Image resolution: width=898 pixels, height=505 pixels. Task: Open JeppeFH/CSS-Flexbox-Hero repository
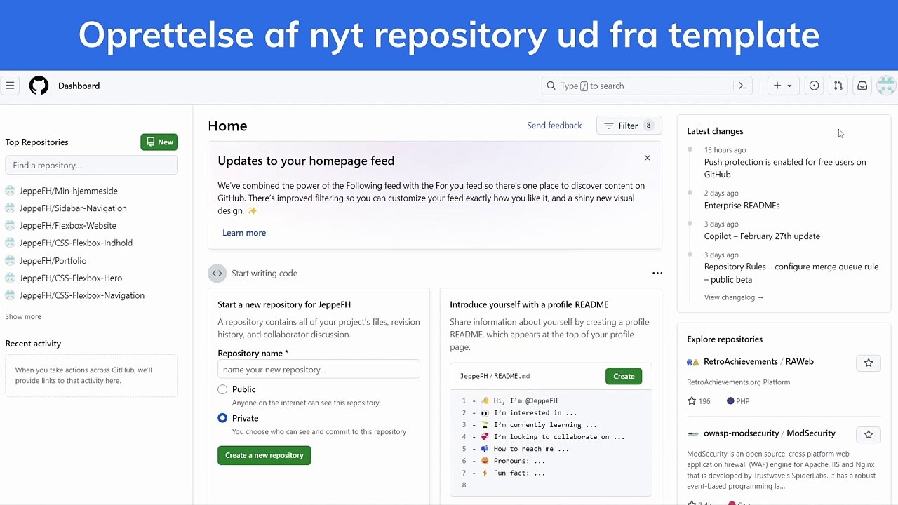[71, 278]
